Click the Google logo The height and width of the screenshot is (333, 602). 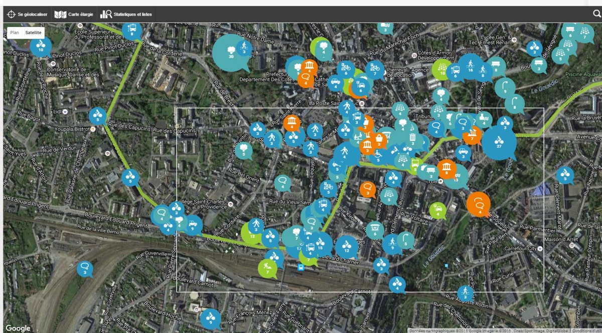point(18,328)
